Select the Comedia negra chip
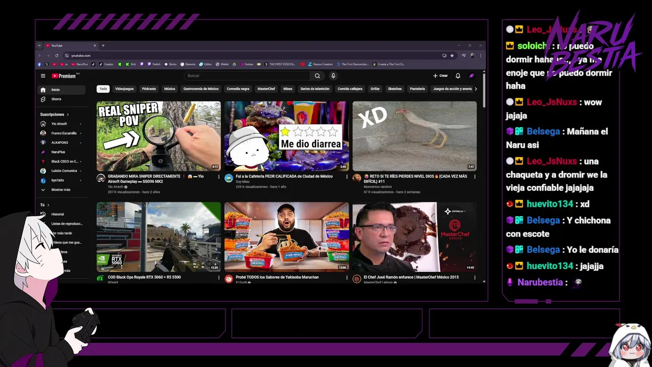The width and height of the screenshot is (652, 367). coord(238,89)
